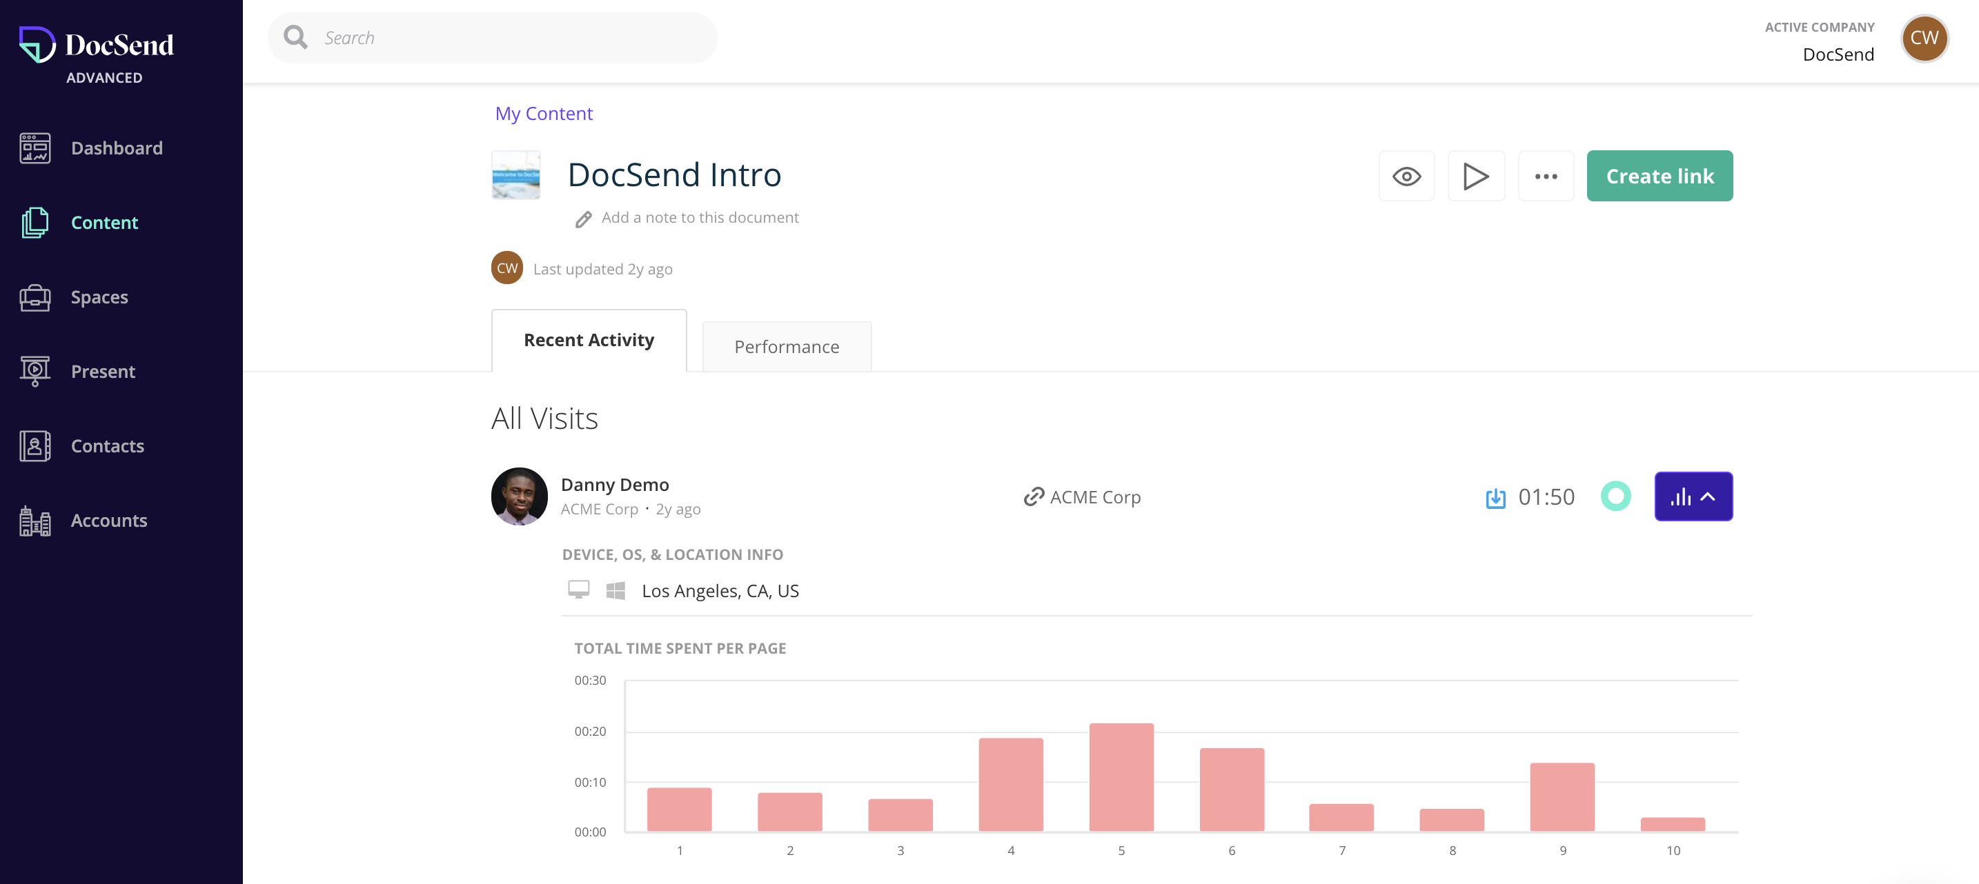Click the page 3 bar in chart
This screenshot has width=1979, height=884.
[x=900, y=814]
